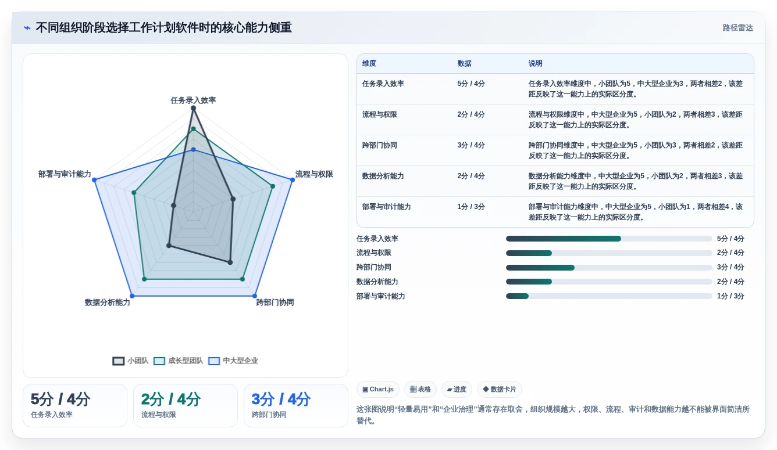Viewport: 777px width, 450px height.
Task: Click the 1分 / 3分 label beside progress bar
Action: [x=730, y=296]
